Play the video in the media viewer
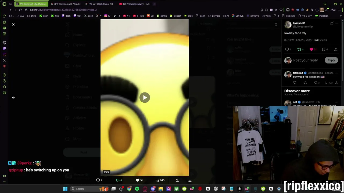344x193 pixels. tap(145, 98)
